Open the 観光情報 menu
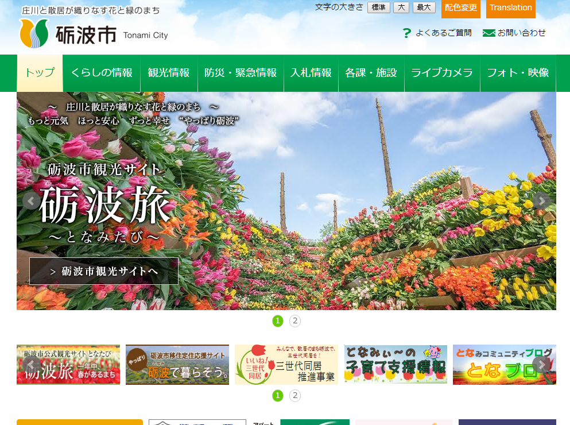The image size is (570, 425). tap(169, 73)
